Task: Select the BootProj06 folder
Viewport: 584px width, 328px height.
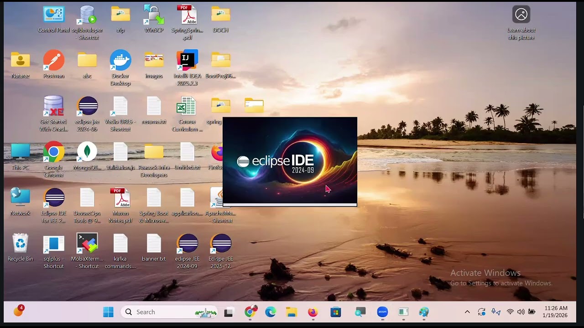Action: point(221,65)
